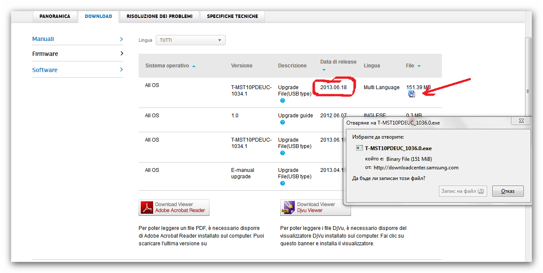
Task: Click the 2012.06.07 release date cell
Action: pos(334,116)
